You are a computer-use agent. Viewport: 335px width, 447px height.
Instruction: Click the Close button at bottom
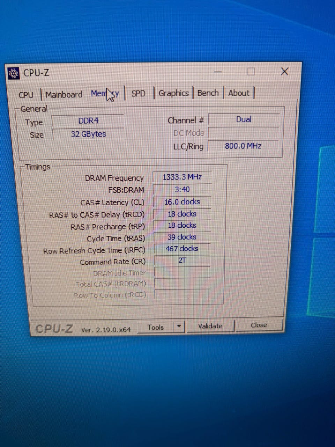pyautogui.click(x=259, y=325)
